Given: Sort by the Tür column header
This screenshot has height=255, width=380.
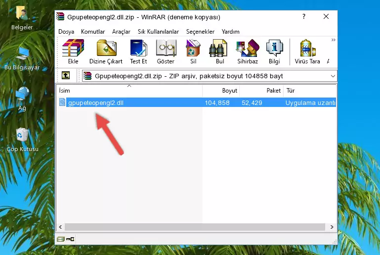Looking at the screenshot, I should [x=310, y=90].
